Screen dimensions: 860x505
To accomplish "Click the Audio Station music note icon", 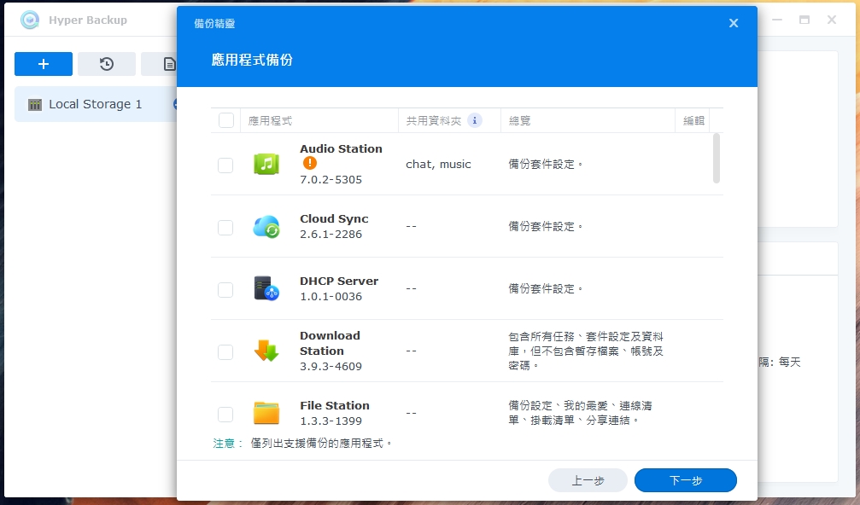I will [266, 164].
